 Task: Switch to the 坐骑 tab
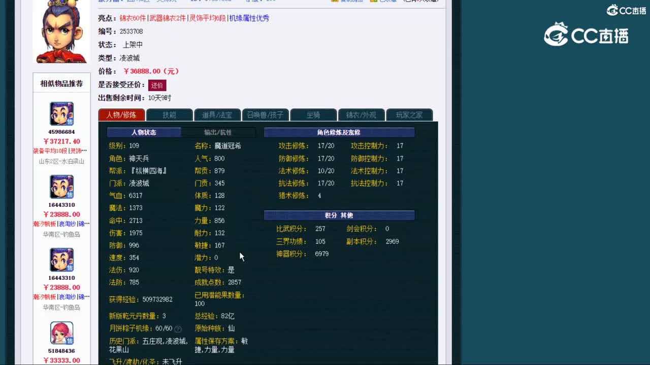pos(313,115)
